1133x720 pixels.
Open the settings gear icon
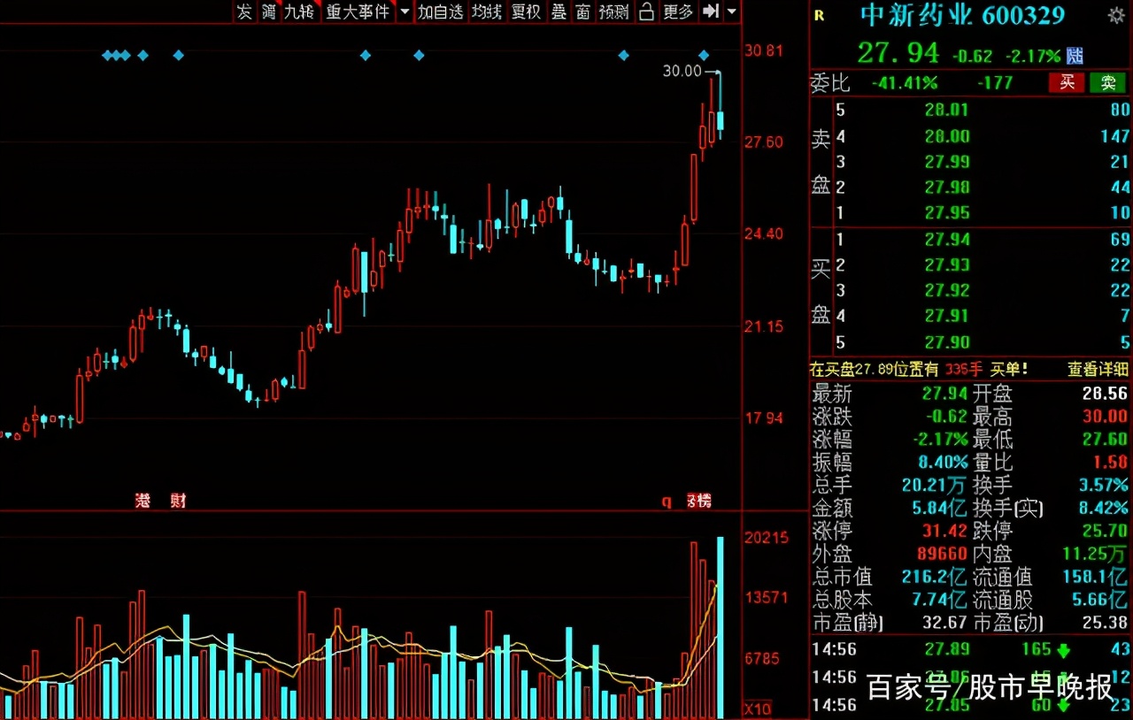(1117, 13)
